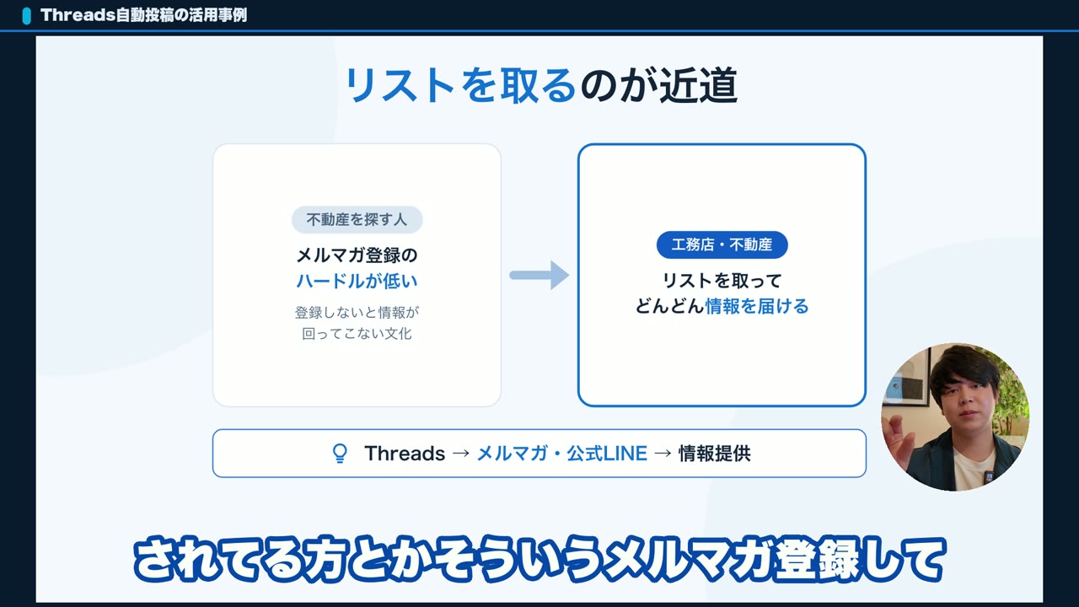The image size is (1079, 607).
Task: Click the text 情報提供 in the bottom bar
Action: click(x=714, y=454)
